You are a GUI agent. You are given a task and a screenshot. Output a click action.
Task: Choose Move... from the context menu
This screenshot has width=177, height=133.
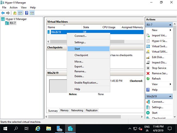point(88,62)
